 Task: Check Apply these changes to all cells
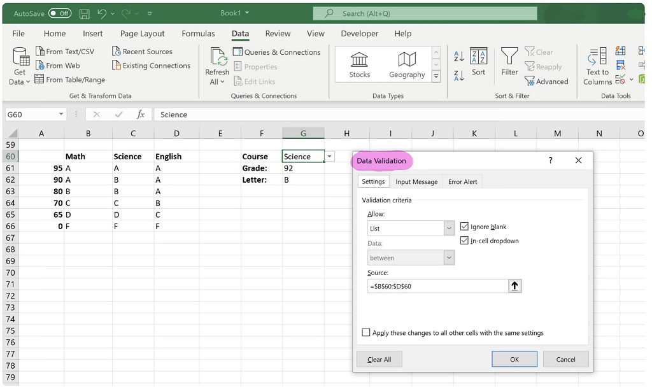[x=366, y=332]
